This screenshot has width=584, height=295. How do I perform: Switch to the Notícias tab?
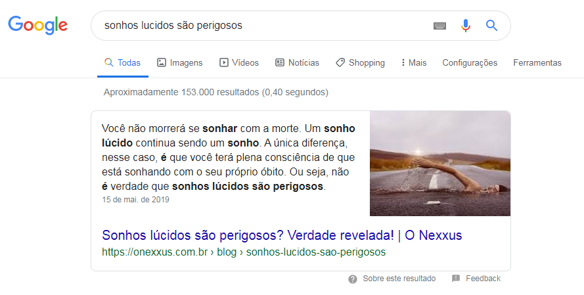pyautogui.click(x=297, y=62)
